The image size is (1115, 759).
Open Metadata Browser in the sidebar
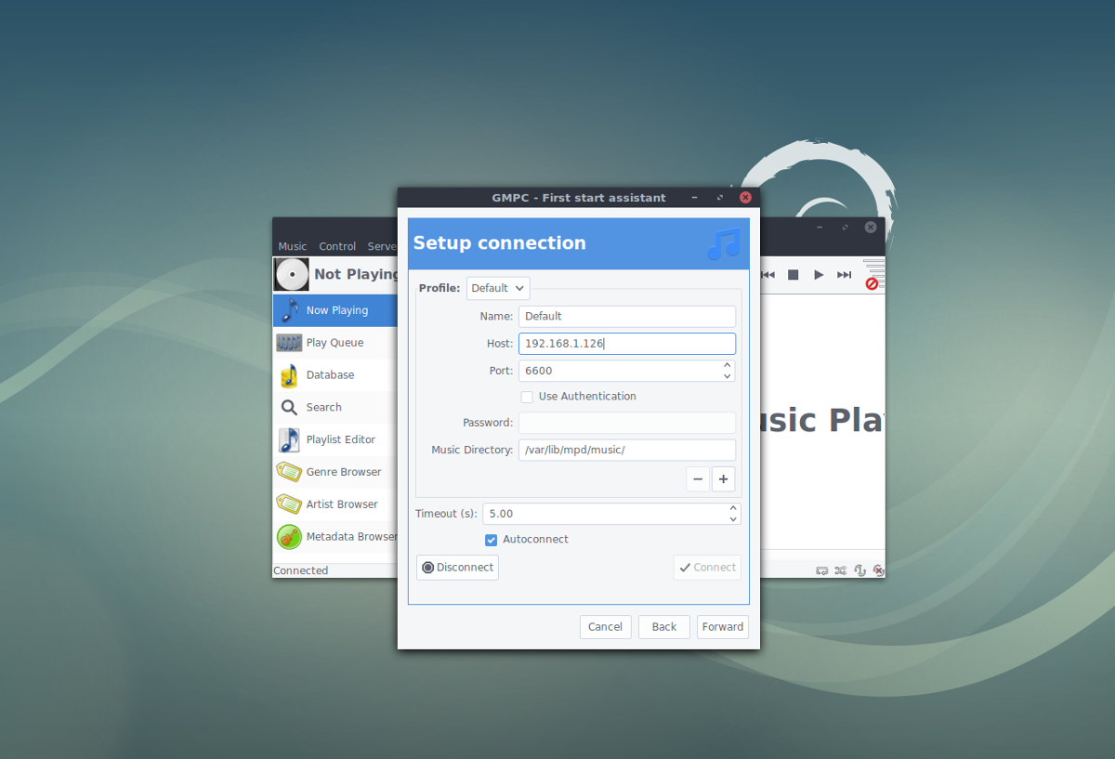point(335,537)
